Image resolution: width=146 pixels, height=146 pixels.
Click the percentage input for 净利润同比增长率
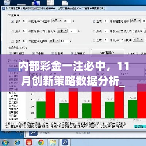[x=73, y=31]
